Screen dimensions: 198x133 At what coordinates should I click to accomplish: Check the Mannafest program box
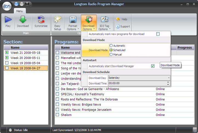pyautogui.click(x=57, y=58)
